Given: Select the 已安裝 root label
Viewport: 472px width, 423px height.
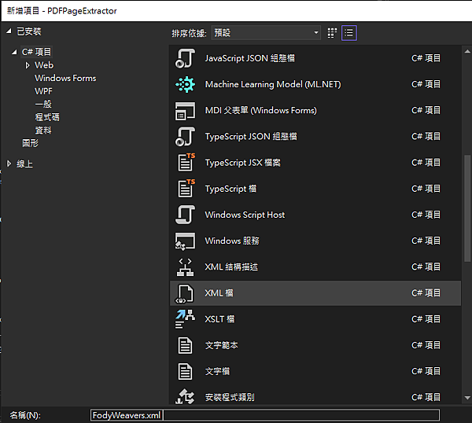Looking at the screenshot, I should (29, 31).
